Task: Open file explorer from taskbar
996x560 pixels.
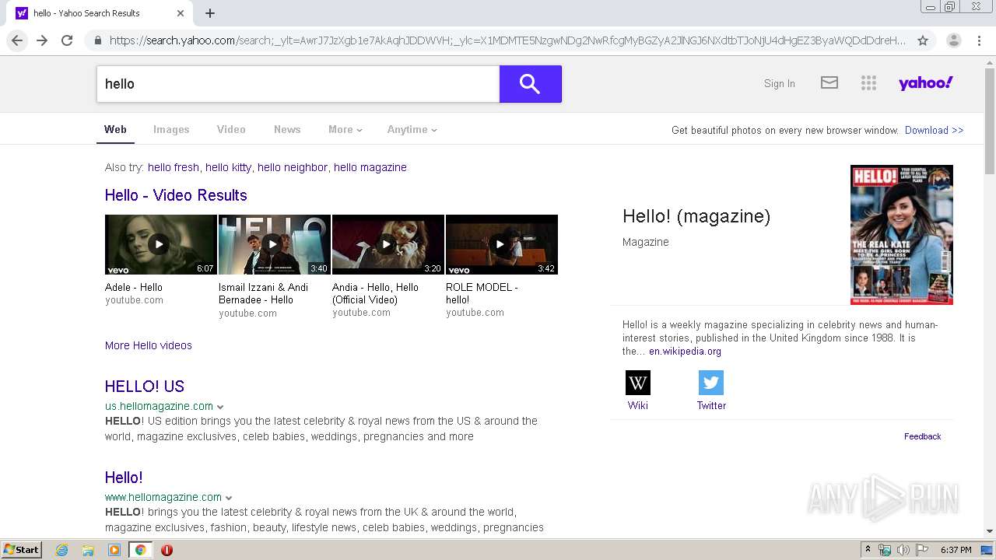Action: click(x=88, y=550)
